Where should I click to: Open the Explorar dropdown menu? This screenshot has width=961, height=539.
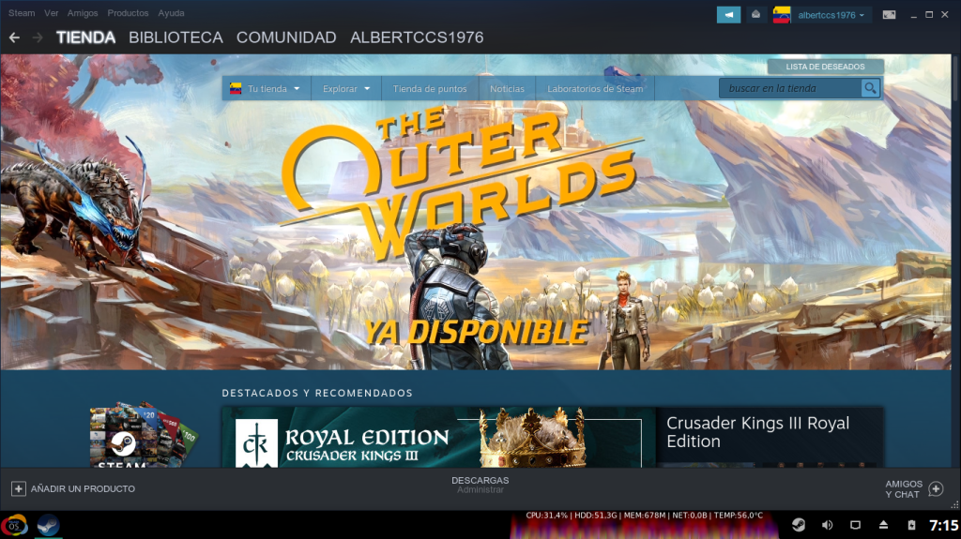pos(345,89)
